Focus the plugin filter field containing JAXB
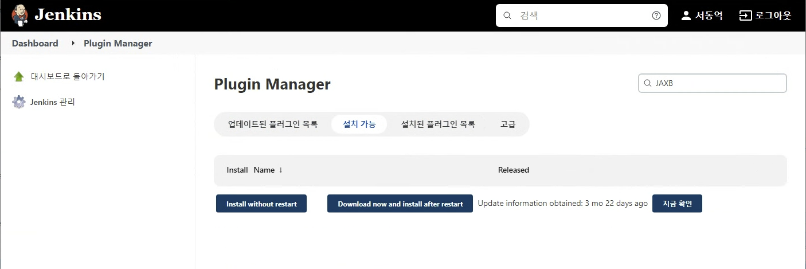Image resolution: width=806 pixels, height=269 pixels. point(713,83)
